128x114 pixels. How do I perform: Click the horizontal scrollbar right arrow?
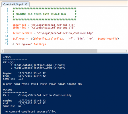click(x=126, y=51)
